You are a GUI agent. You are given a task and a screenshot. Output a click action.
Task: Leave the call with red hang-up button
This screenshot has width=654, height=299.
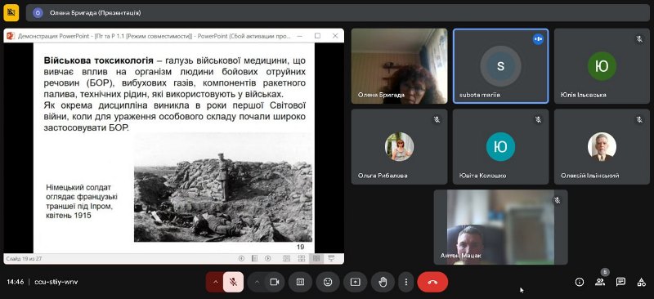point(432,283)
